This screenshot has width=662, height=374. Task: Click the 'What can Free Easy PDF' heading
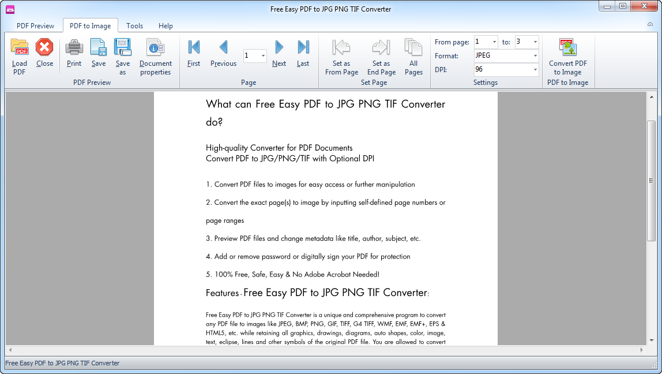click(x=325, y=113)
